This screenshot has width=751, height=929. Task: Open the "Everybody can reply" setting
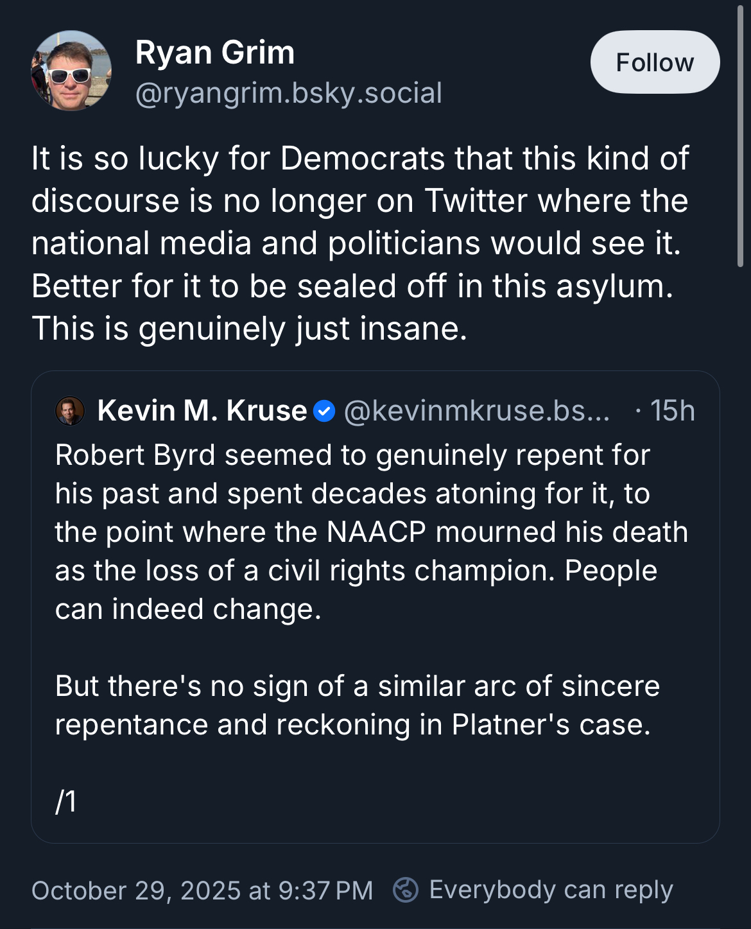[x=551, y=890]
